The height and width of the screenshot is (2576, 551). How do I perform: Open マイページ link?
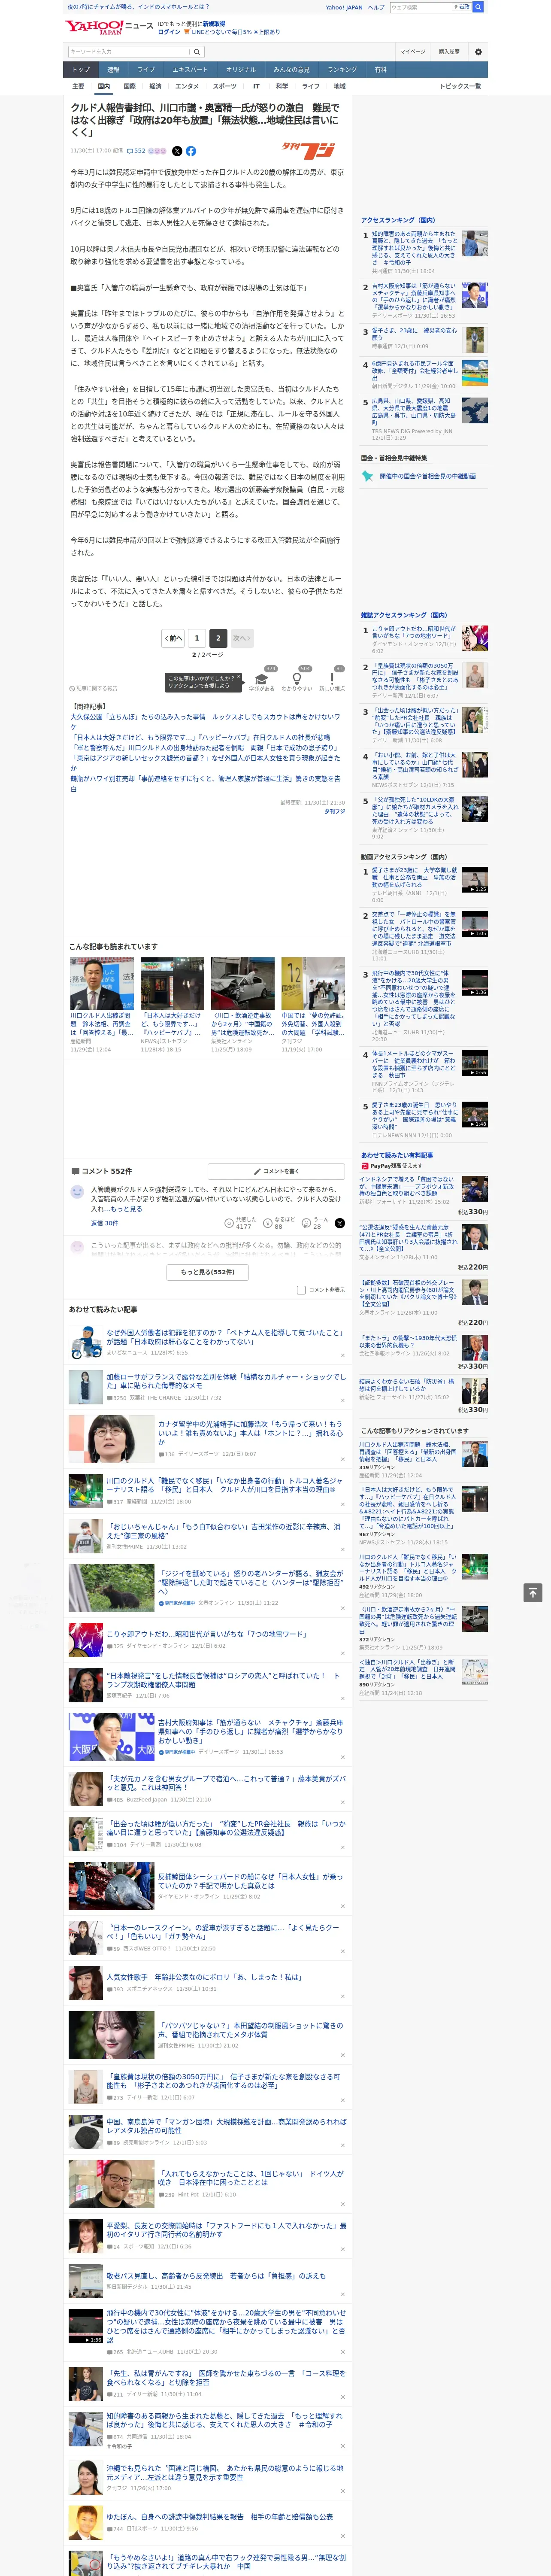pos(413,51)
